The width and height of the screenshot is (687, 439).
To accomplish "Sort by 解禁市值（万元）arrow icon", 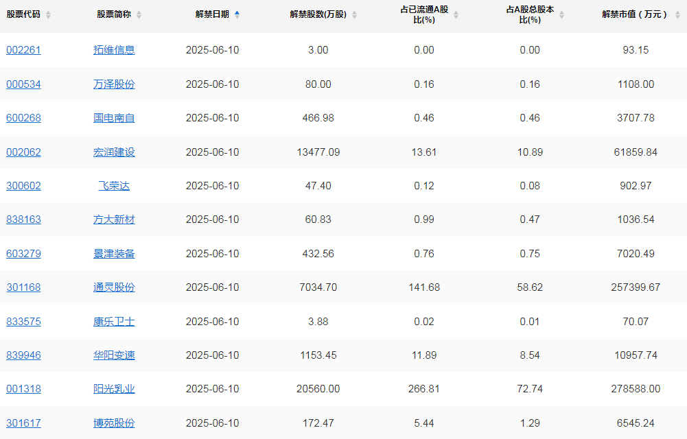I will 675,14.
